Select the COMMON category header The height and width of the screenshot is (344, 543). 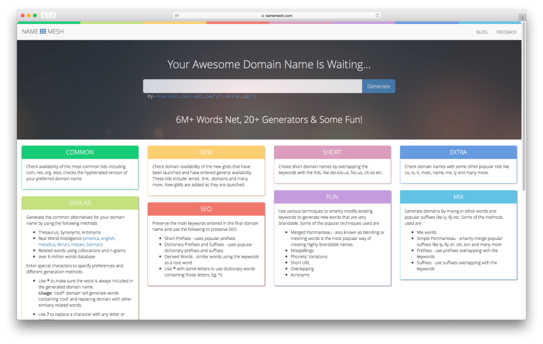point(80,152)
